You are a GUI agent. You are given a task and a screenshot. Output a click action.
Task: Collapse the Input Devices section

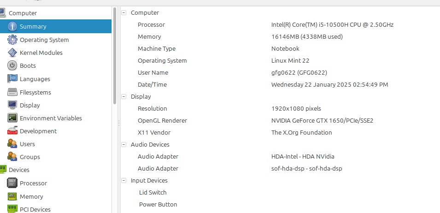(x=123, y=181)
